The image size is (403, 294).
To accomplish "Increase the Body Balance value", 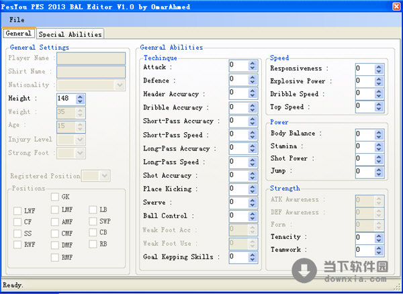I will tap(379, 132).
